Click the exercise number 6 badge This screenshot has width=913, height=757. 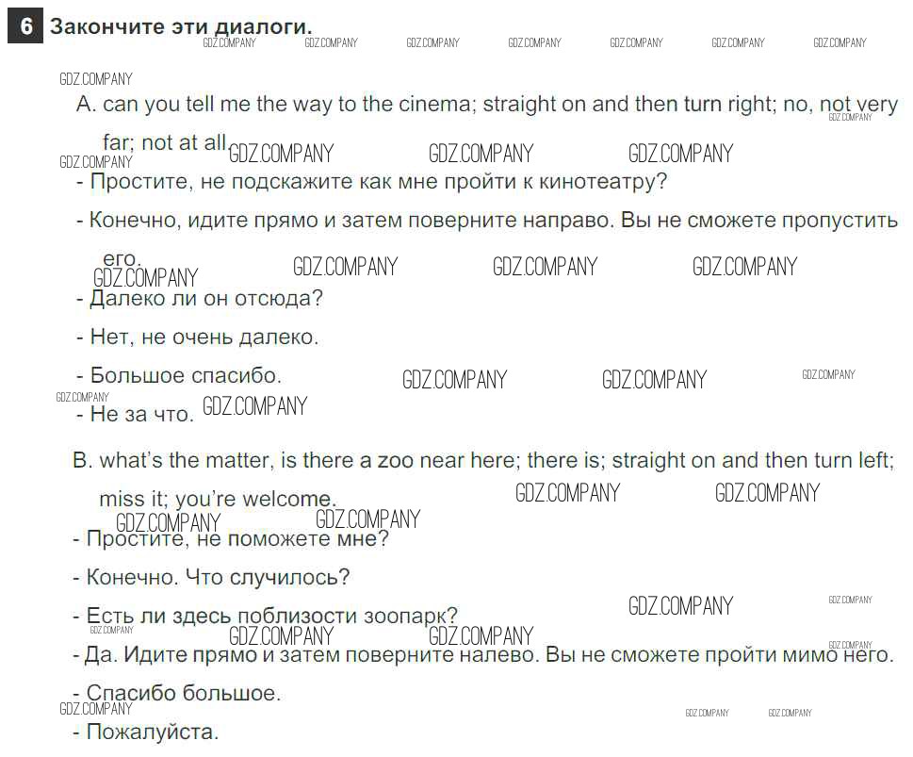25,26
